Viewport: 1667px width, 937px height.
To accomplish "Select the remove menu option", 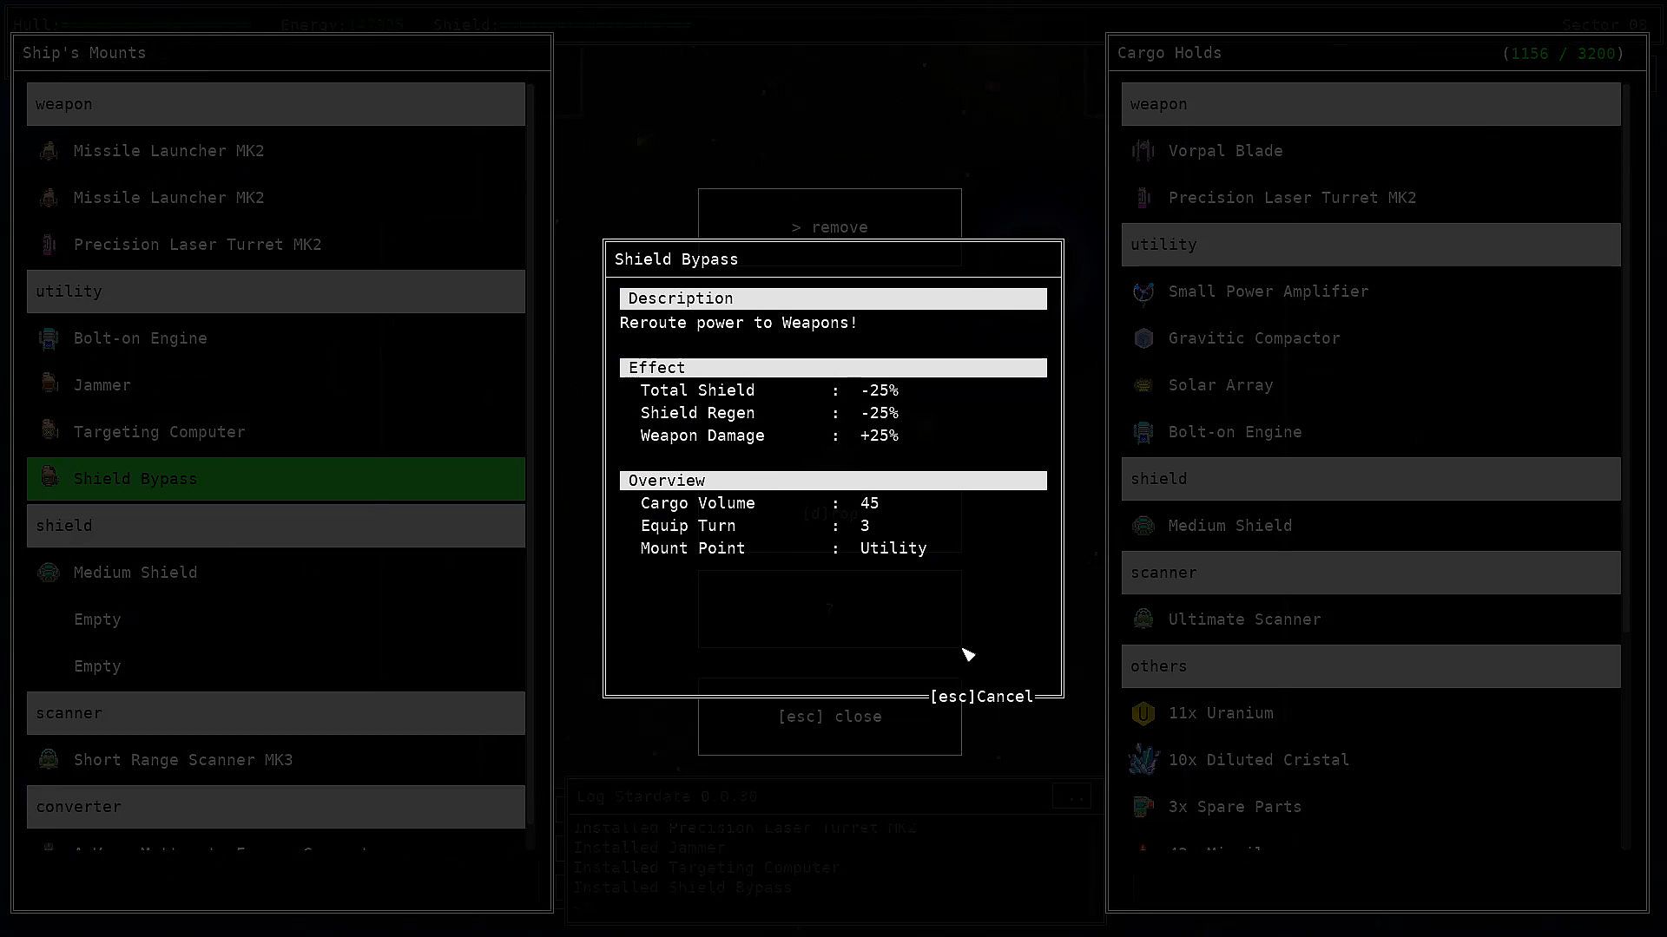I will (x=829, y=227).
